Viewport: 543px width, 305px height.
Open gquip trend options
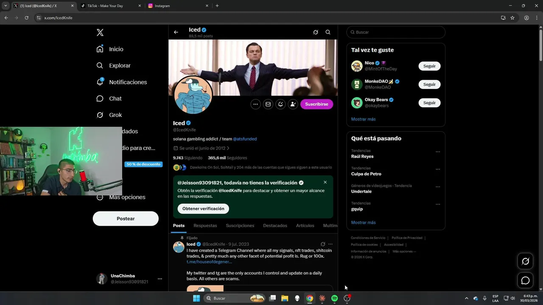(438, 204)
